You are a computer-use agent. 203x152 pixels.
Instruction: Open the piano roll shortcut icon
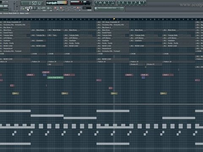104,3
